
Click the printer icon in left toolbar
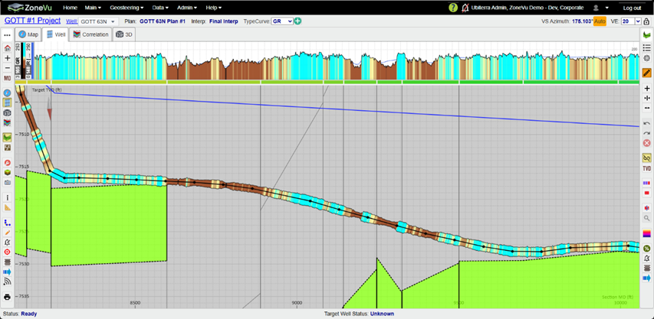(x=7, y=297)
